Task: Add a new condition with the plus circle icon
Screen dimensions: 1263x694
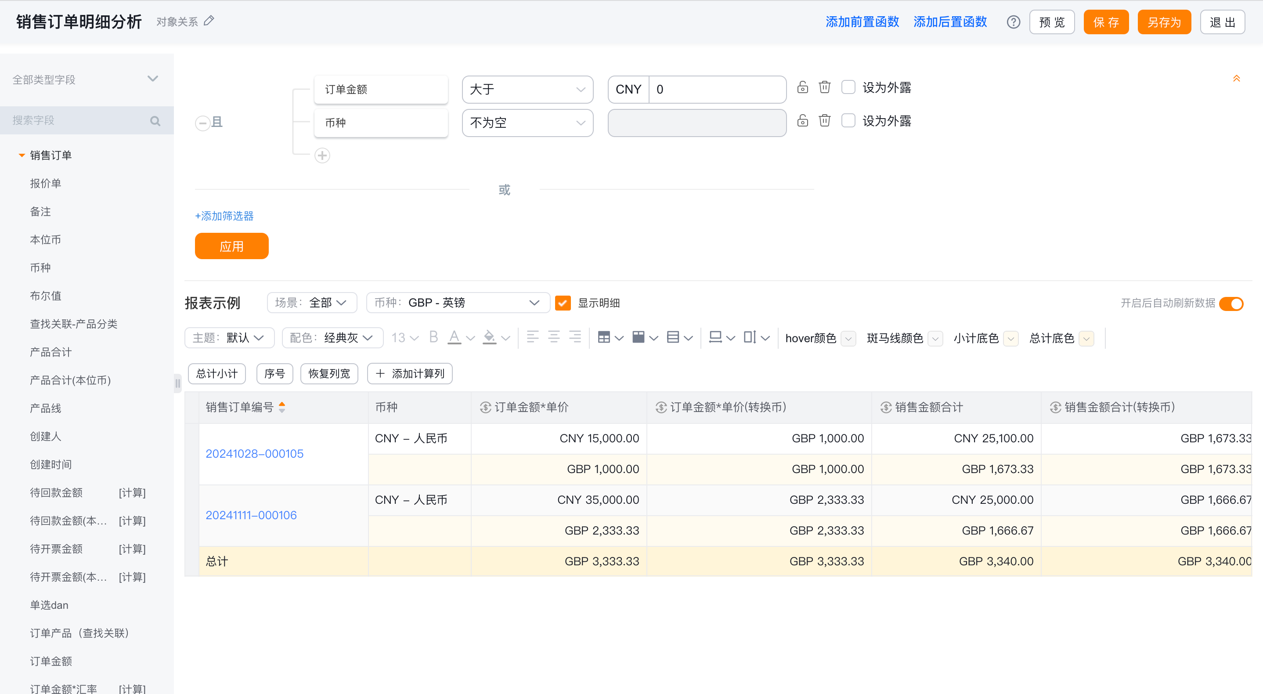Action: tap(322, 155)
